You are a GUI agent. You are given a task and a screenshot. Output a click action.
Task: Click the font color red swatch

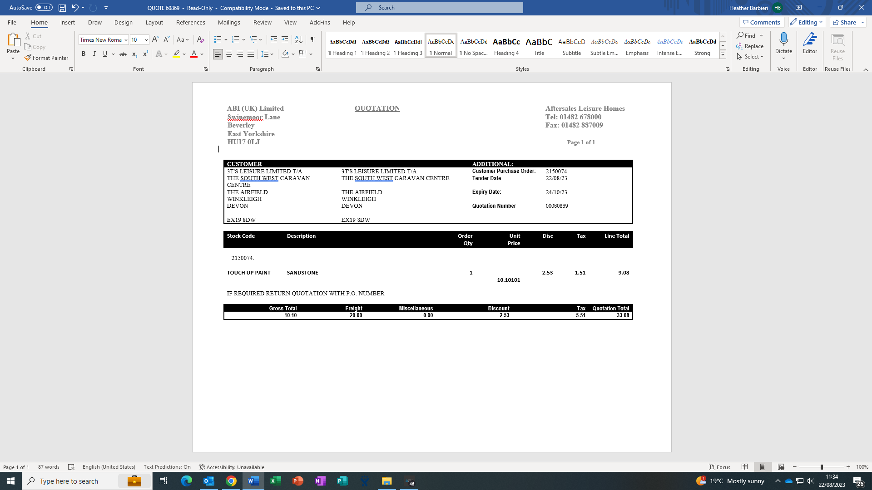point(194,54)
